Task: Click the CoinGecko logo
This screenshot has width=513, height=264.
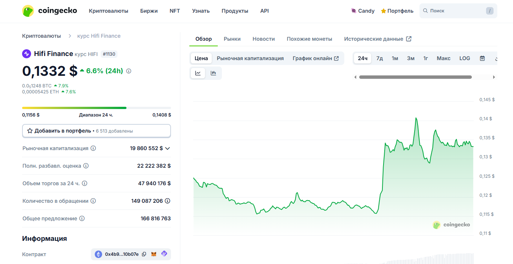Action: (49, 11)
